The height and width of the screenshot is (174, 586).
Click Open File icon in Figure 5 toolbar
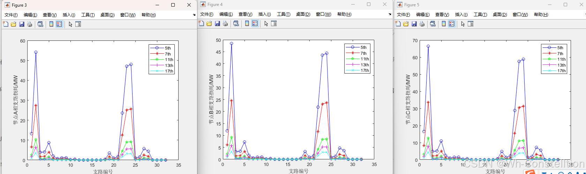406,24
